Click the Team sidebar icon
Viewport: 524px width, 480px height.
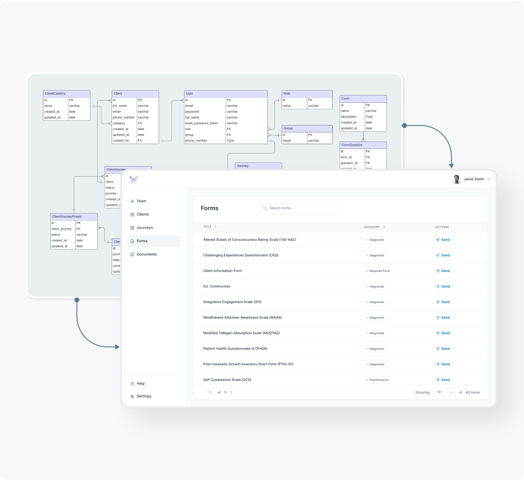click(x=132, y=201)
